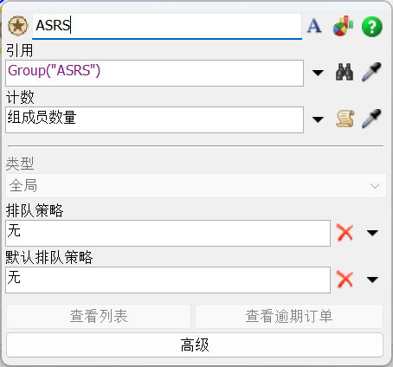Click the blue letter A font icon
Image resolution: width=393 pixels, height=367 pixels.
tap(314, 26)
